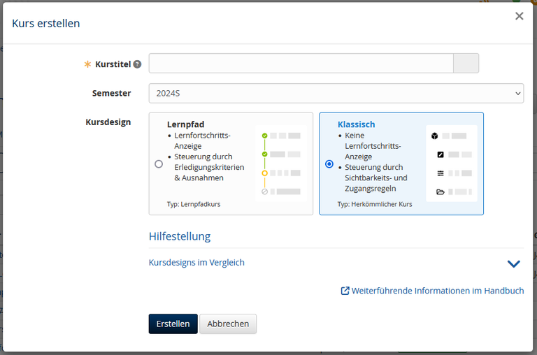The height and width of the screenshot is (355, 537).
Task: Expand Kursdesigns im Vergleich with chevron
Action: (514, 263)
